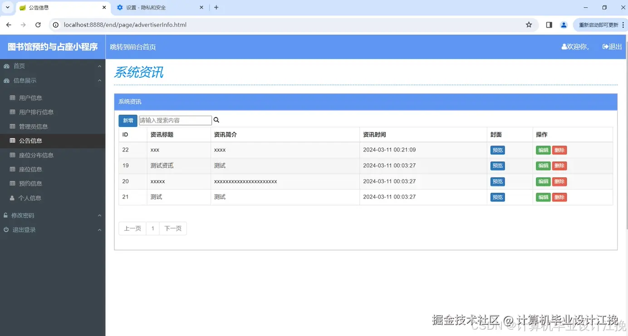This screenshot has height=336, width=628.
Task: Focus the 请输入搜索内容 search field
Action: point(175,120)
